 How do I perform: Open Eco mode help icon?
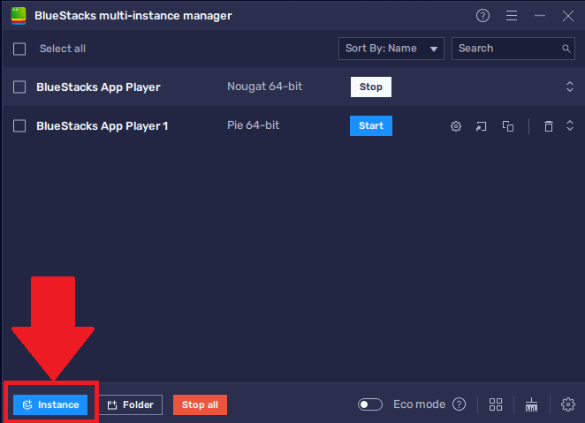click(460, 404)
